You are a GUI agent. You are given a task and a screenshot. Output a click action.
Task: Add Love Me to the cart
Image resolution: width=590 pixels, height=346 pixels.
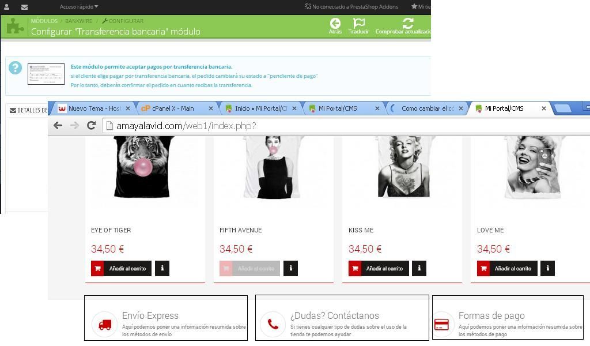click(x=507, y=269)
